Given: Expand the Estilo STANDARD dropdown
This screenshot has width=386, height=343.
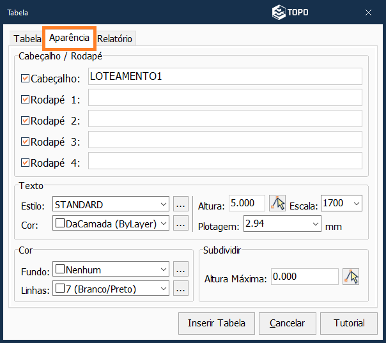Looking at the screenshot, I should pyautogui.click(x=164, y=205).
